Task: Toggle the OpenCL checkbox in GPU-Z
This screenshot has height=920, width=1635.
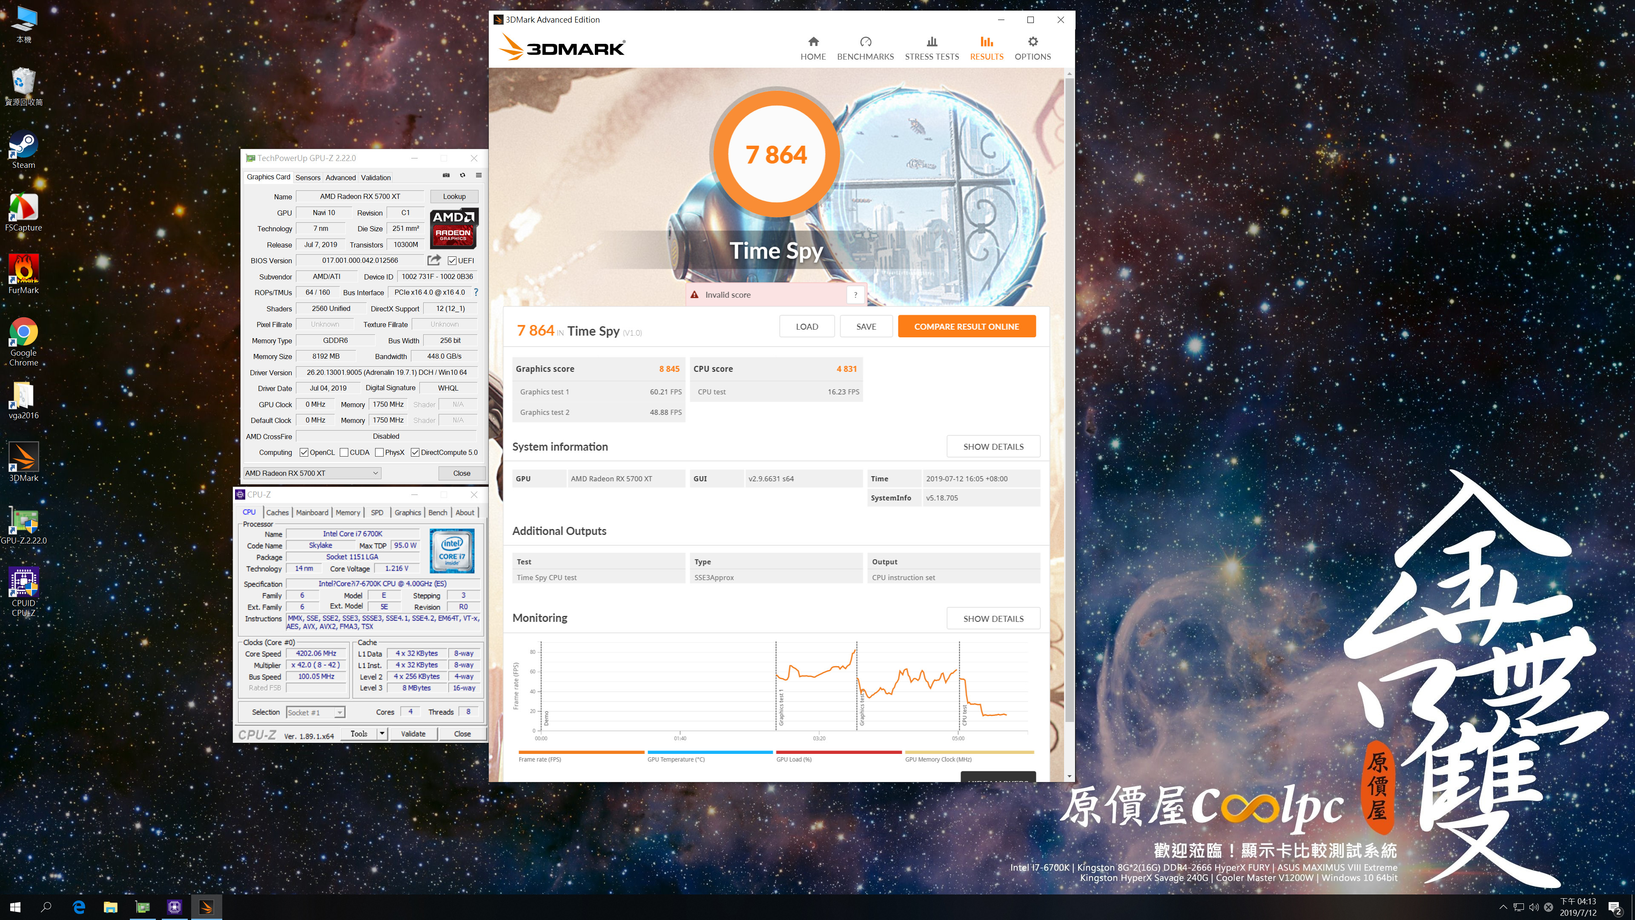Action: tap(304, 453)
